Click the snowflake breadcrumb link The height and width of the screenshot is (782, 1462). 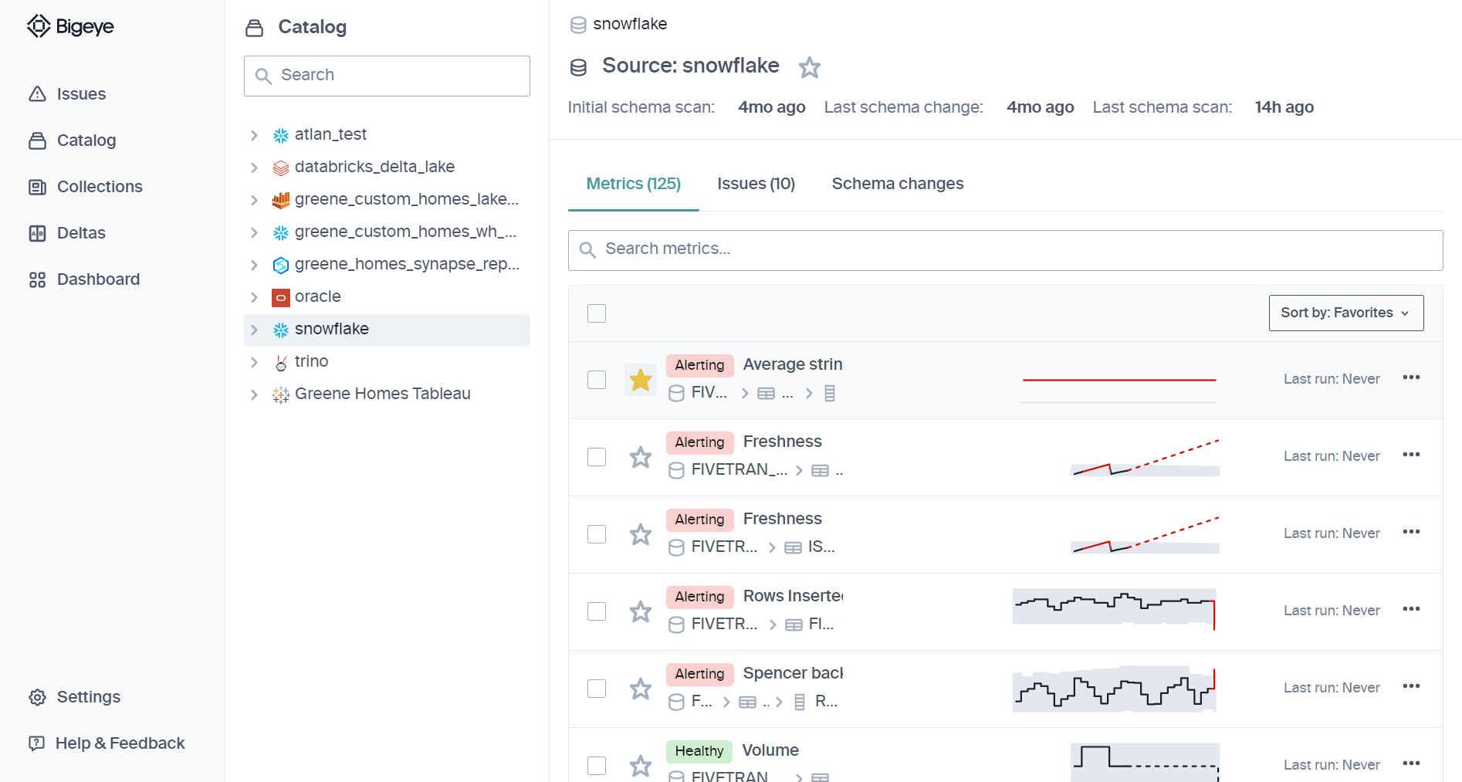pyautogui.click(x=630, y=24)
